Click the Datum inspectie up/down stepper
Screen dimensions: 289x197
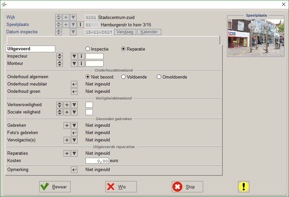coord(59,32)
